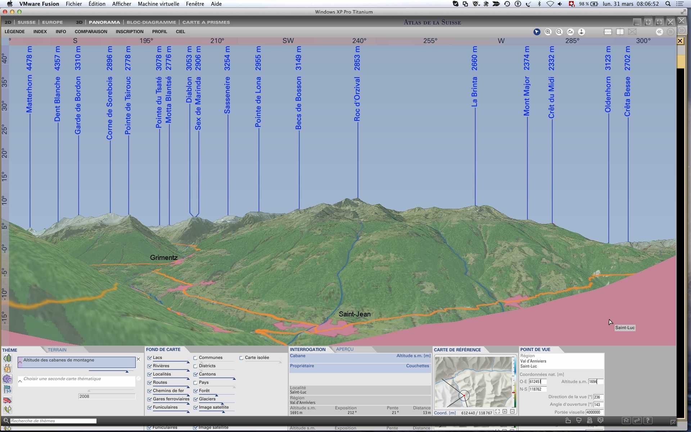Open the PROFIL function
691x432 pixels.
159,32
